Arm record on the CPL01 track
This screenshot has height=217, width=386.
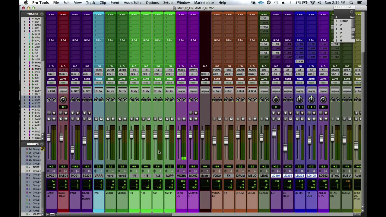54,113
